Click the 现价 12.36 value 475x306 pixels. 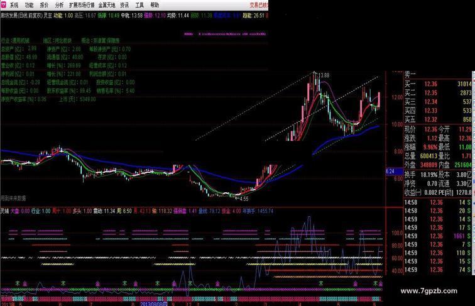coord(430,129)
